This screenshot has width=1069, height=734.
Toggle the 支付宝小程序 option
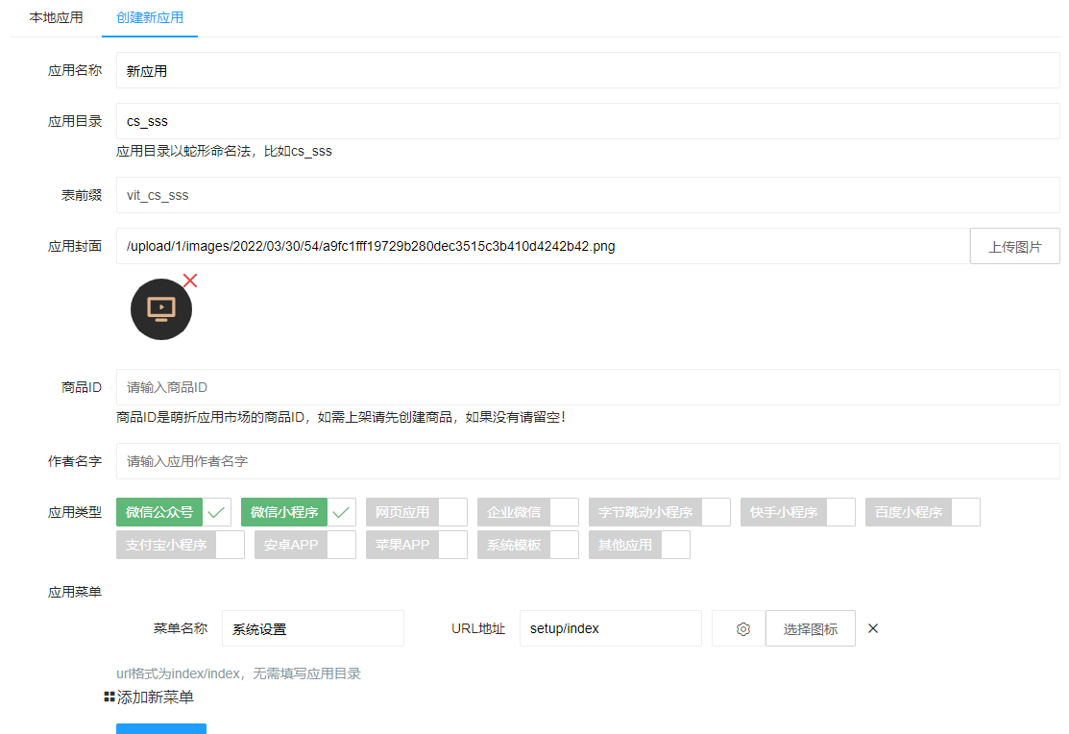pyautogui.click(x=230, y=544)
